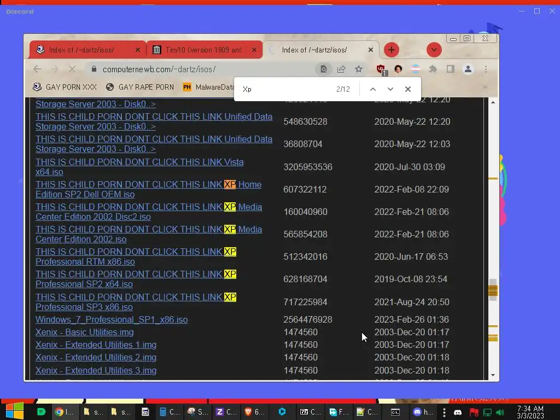Open the Xenix - Extended Utilities 2.img link
560x420 pixels.
coord(96,357)
